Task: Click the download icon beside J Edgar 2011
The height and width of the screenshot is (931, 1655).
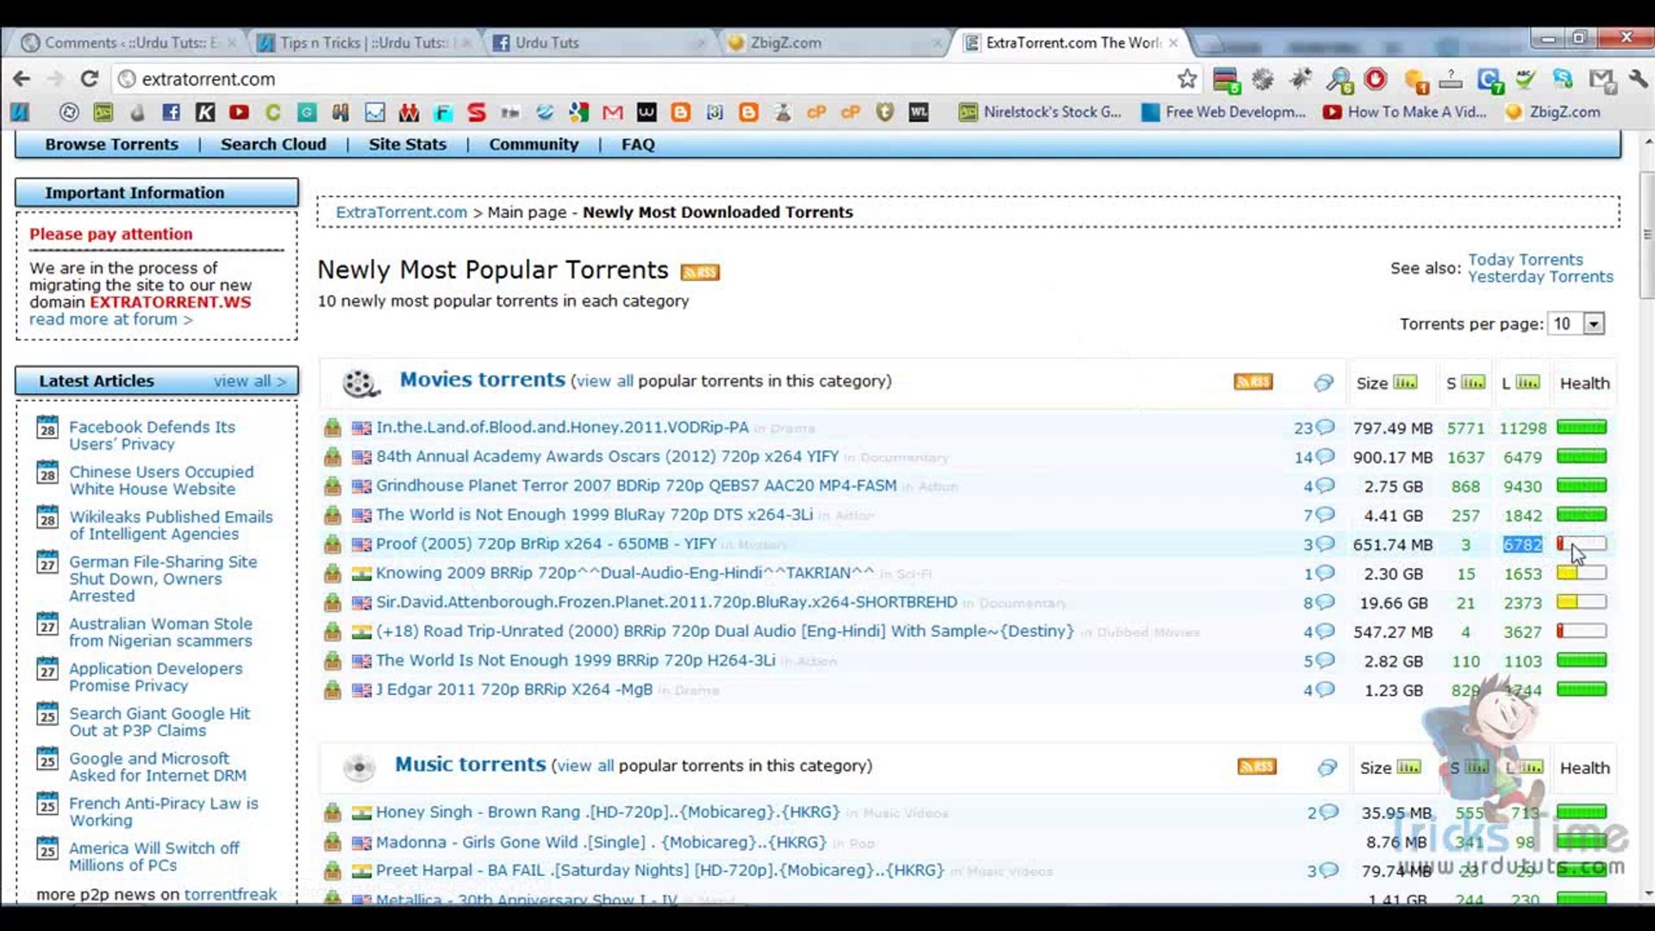Action: click(333, 690)
